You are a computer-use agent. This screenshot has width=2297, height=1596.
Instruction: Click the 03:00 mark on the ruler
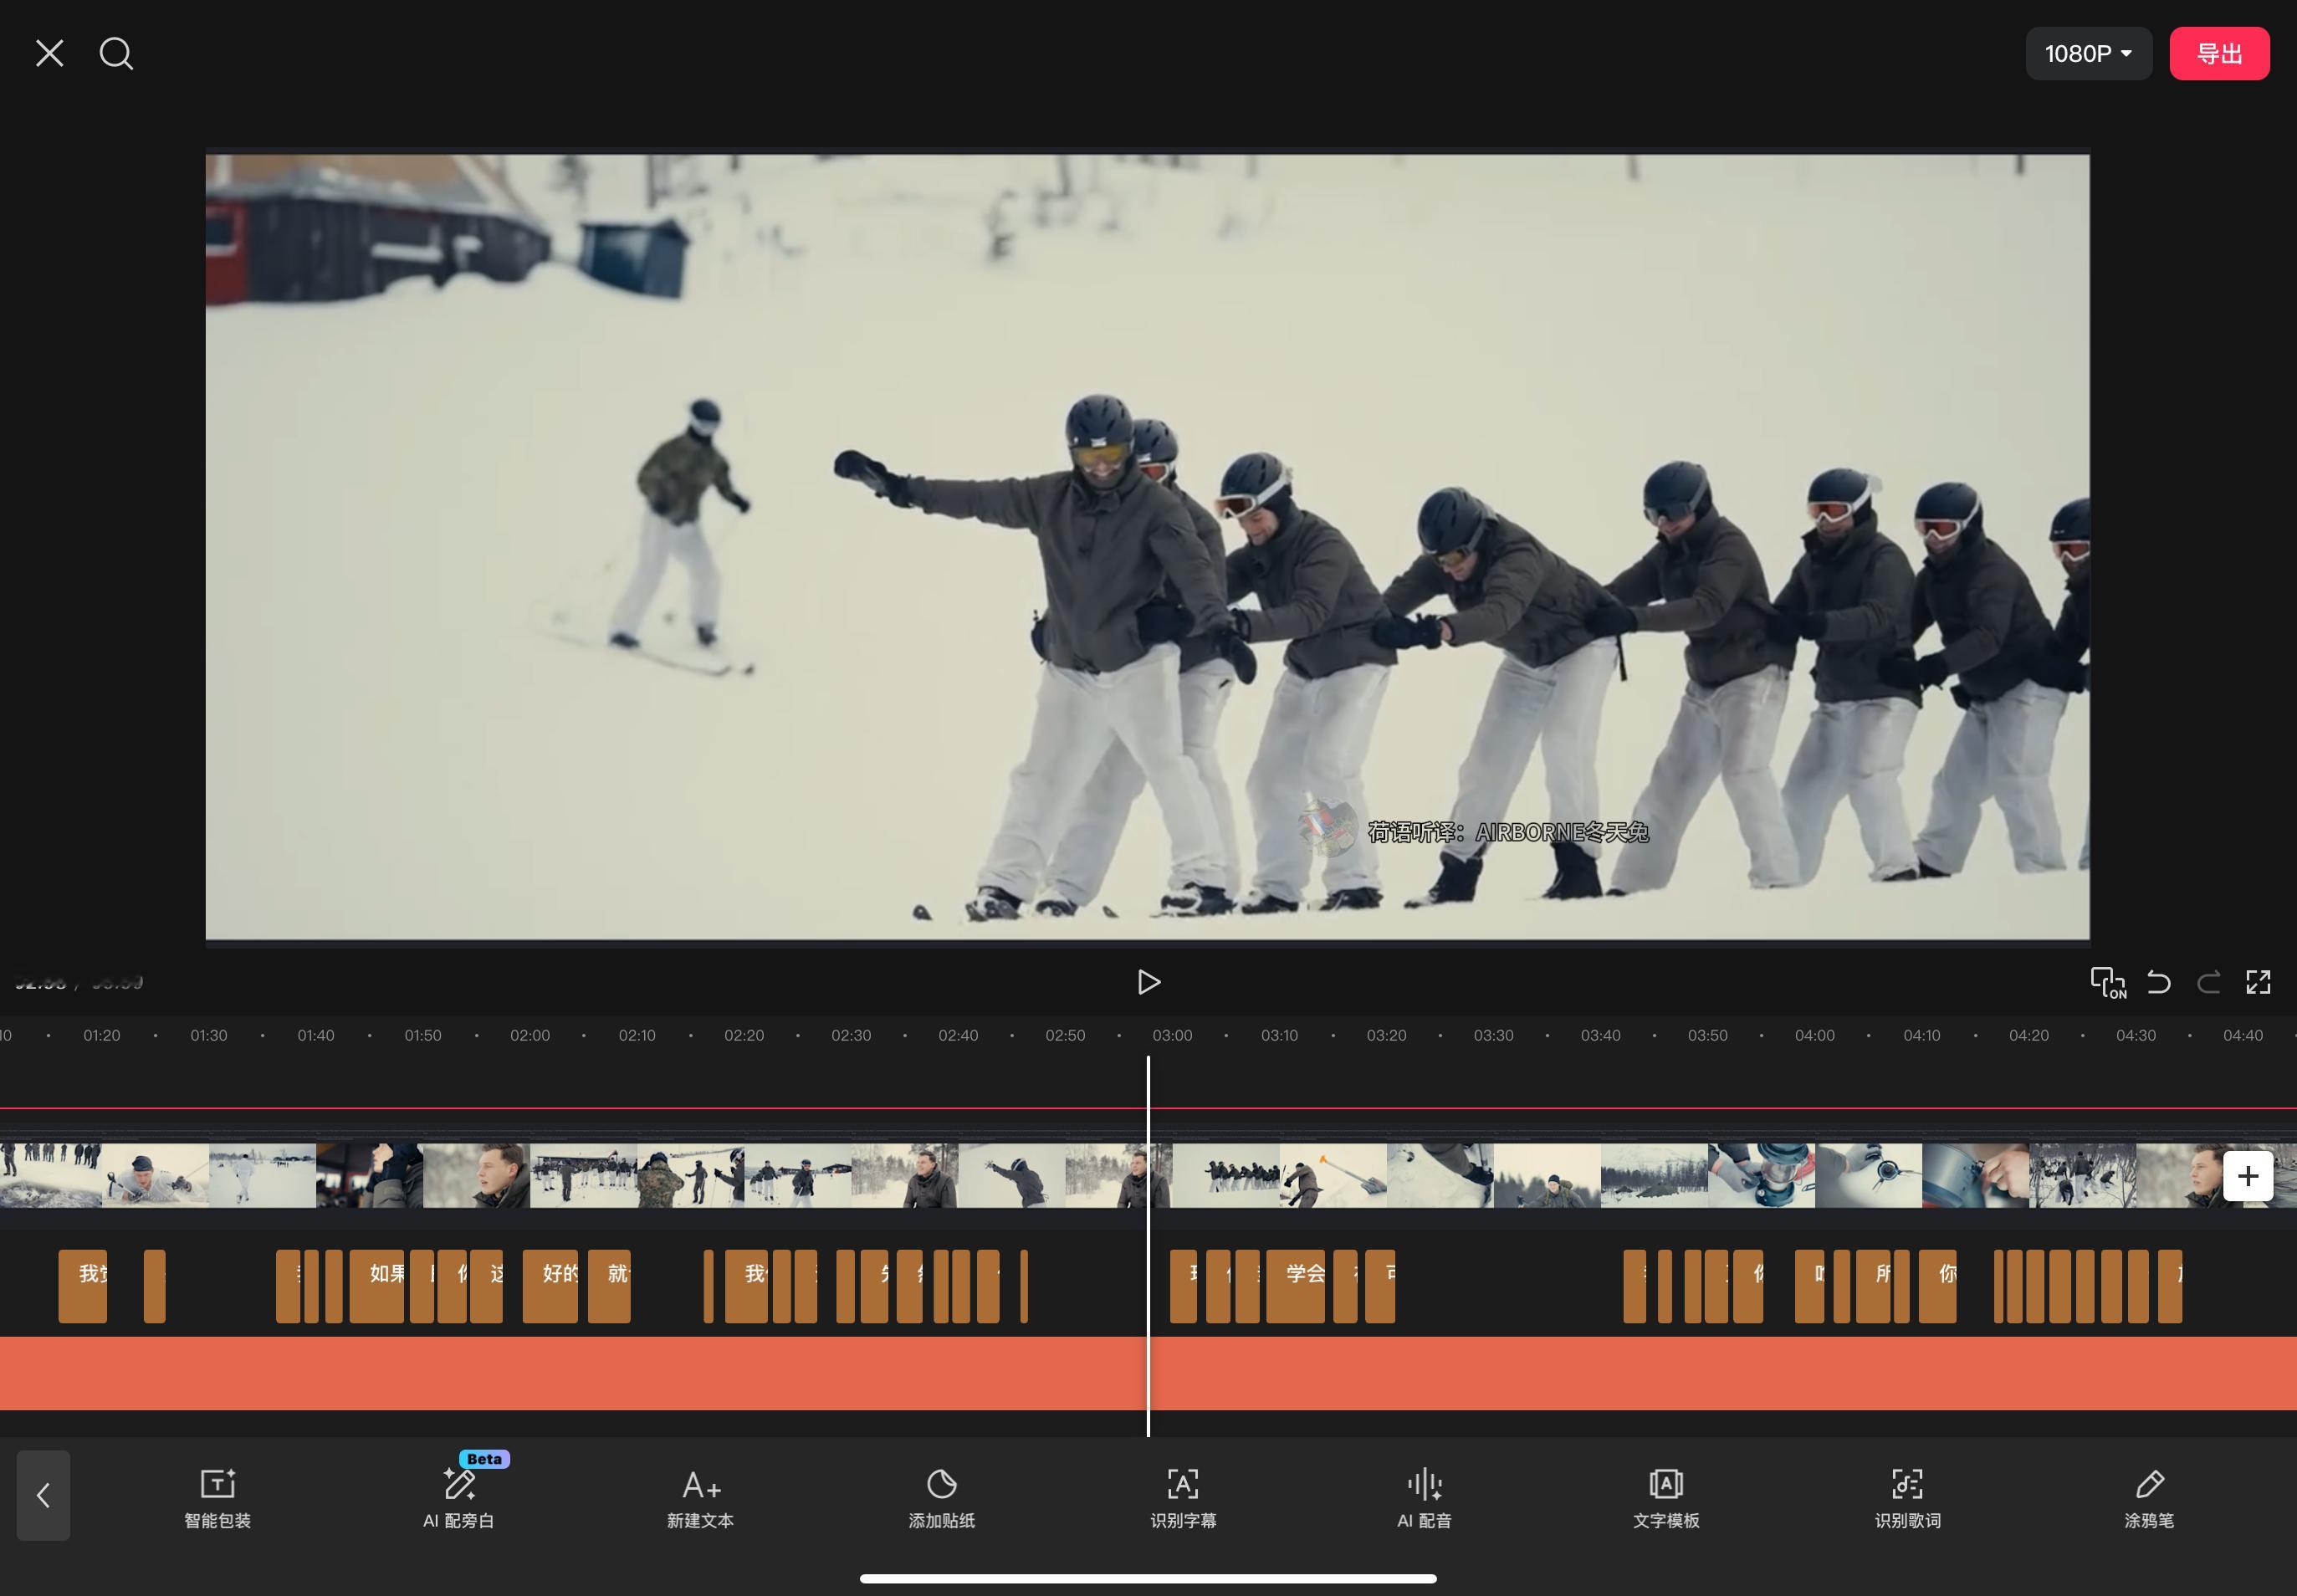point(1172,1035)
